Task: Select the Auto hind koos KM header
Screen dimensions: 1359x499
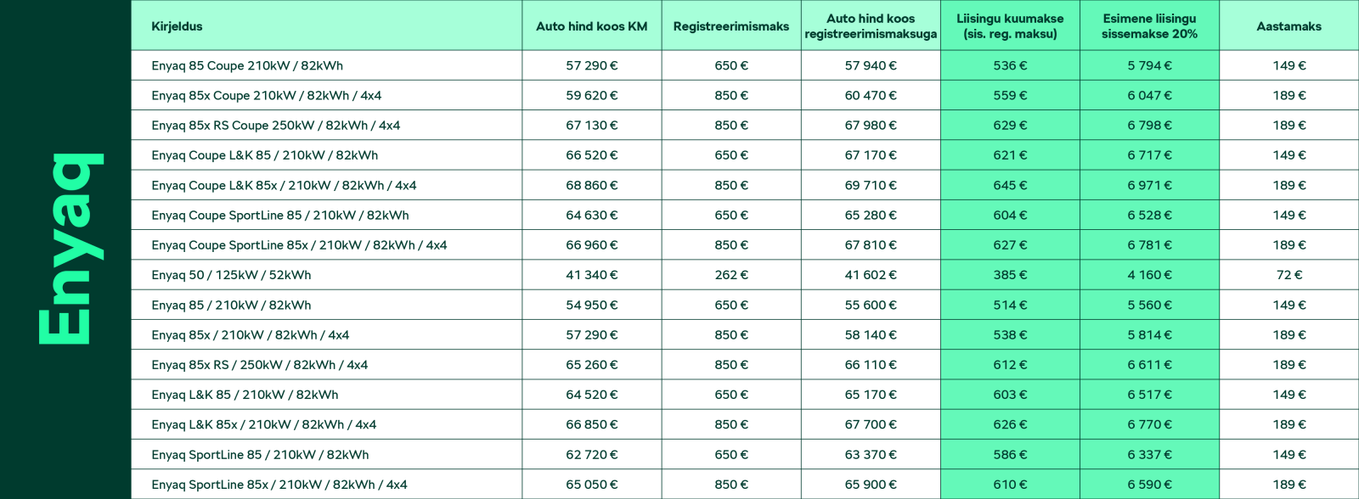Action: coord(591,26)
